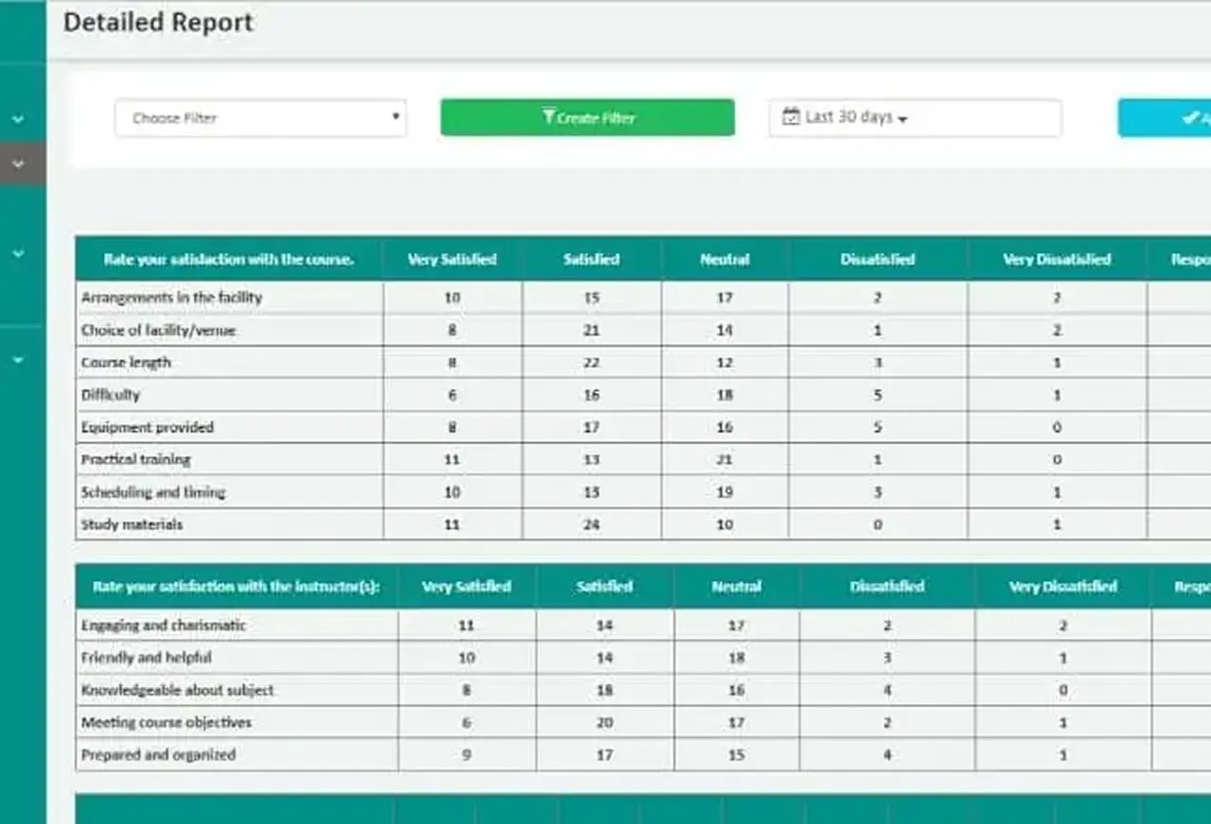
Task: Collapse the highlighted gray sidebar chevron
Action: (18, 163)
